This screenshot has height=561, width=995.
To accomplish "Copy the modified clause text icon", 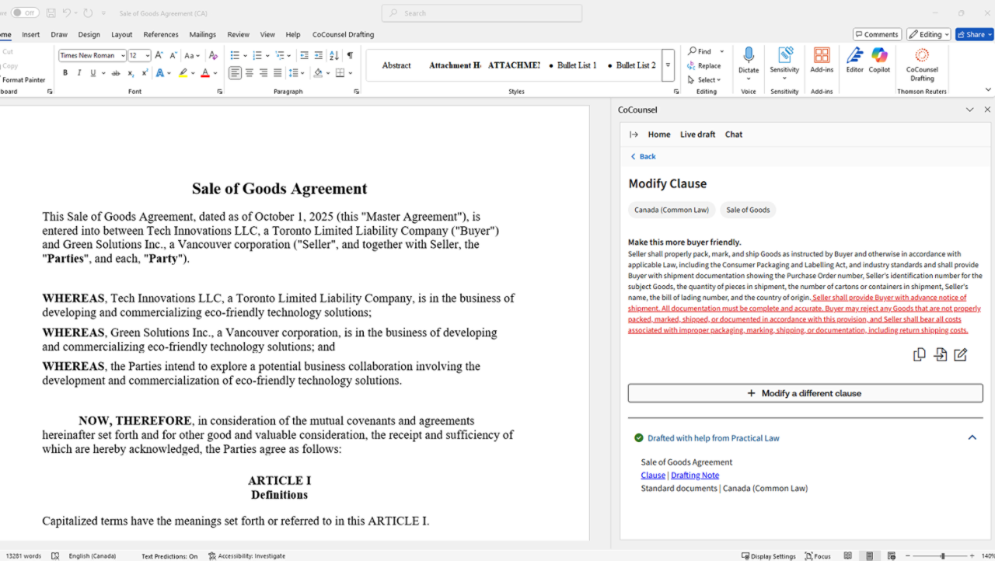I will [x=919, y=354].
